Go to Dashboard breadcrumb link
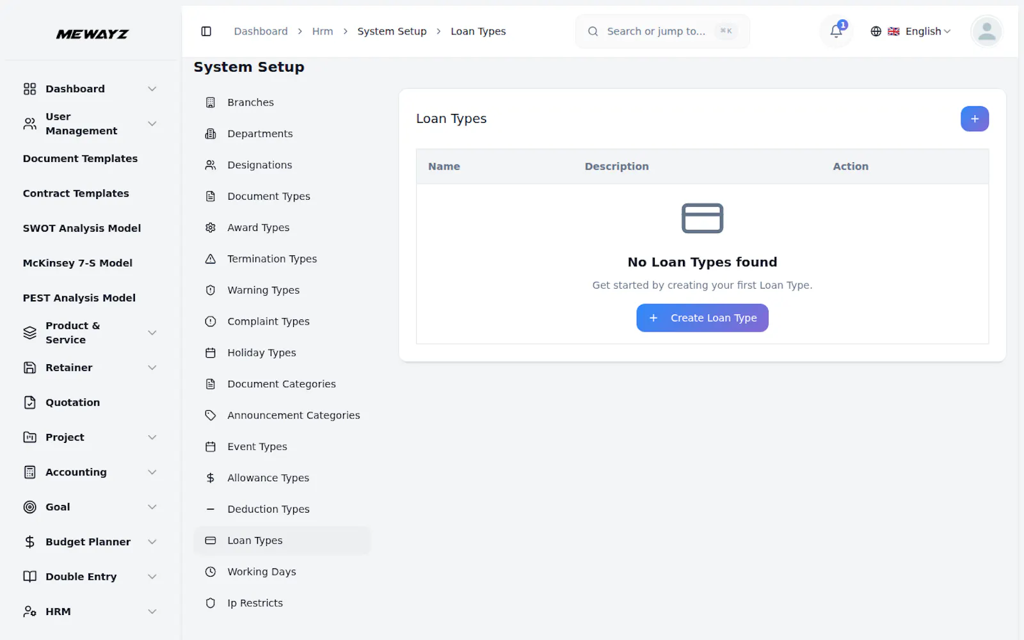Image resolution: width=1024 pixels, height=640 pixels. (260, 31)
